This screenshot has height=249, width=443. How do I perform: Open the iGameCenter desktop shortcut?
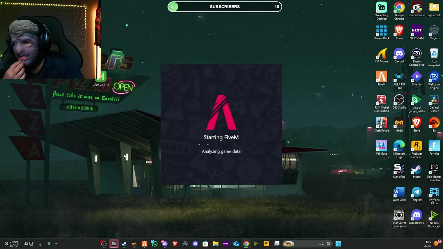(417, 9)
